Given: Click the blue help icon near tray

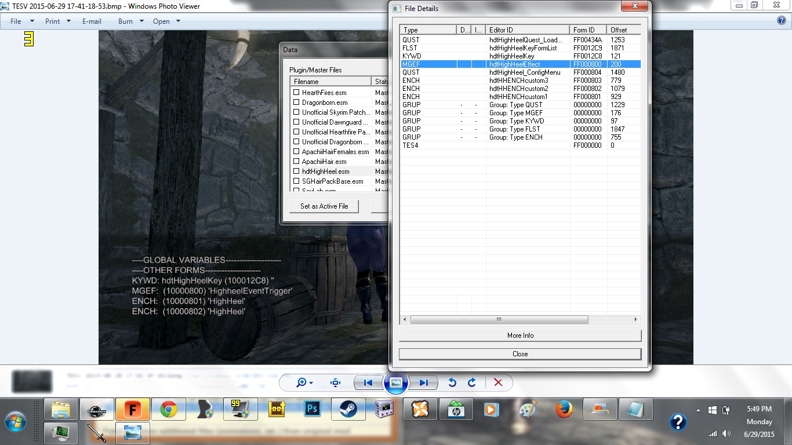Looking at the screenshot, I should point(678,421).
